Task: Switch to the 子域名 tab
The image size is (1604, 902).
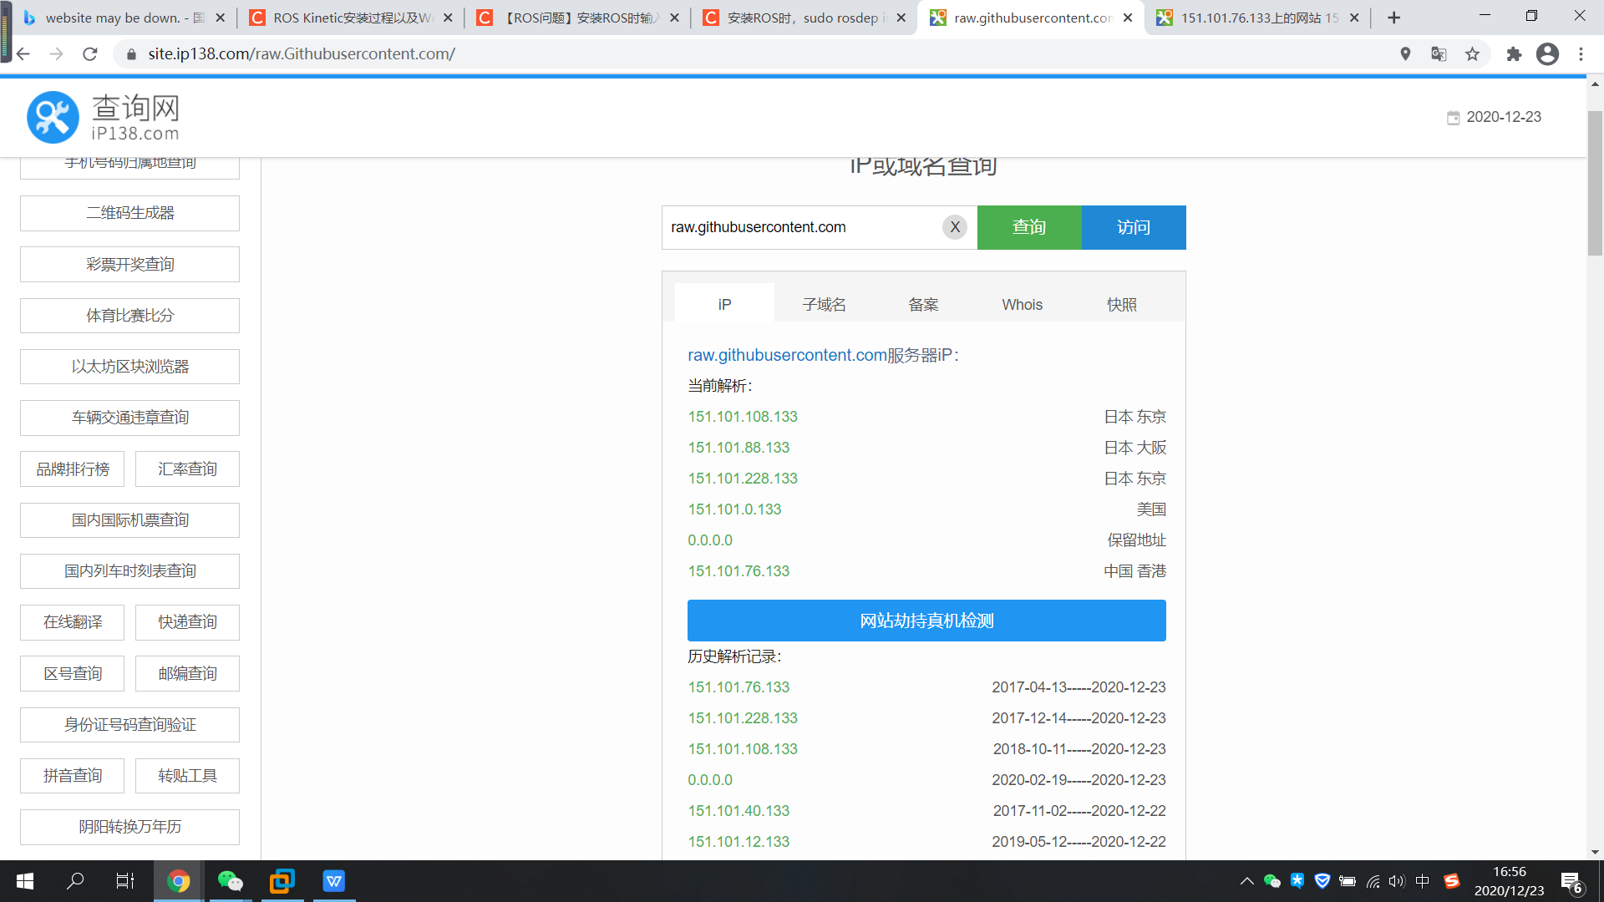Action: [x=824, y=305]
